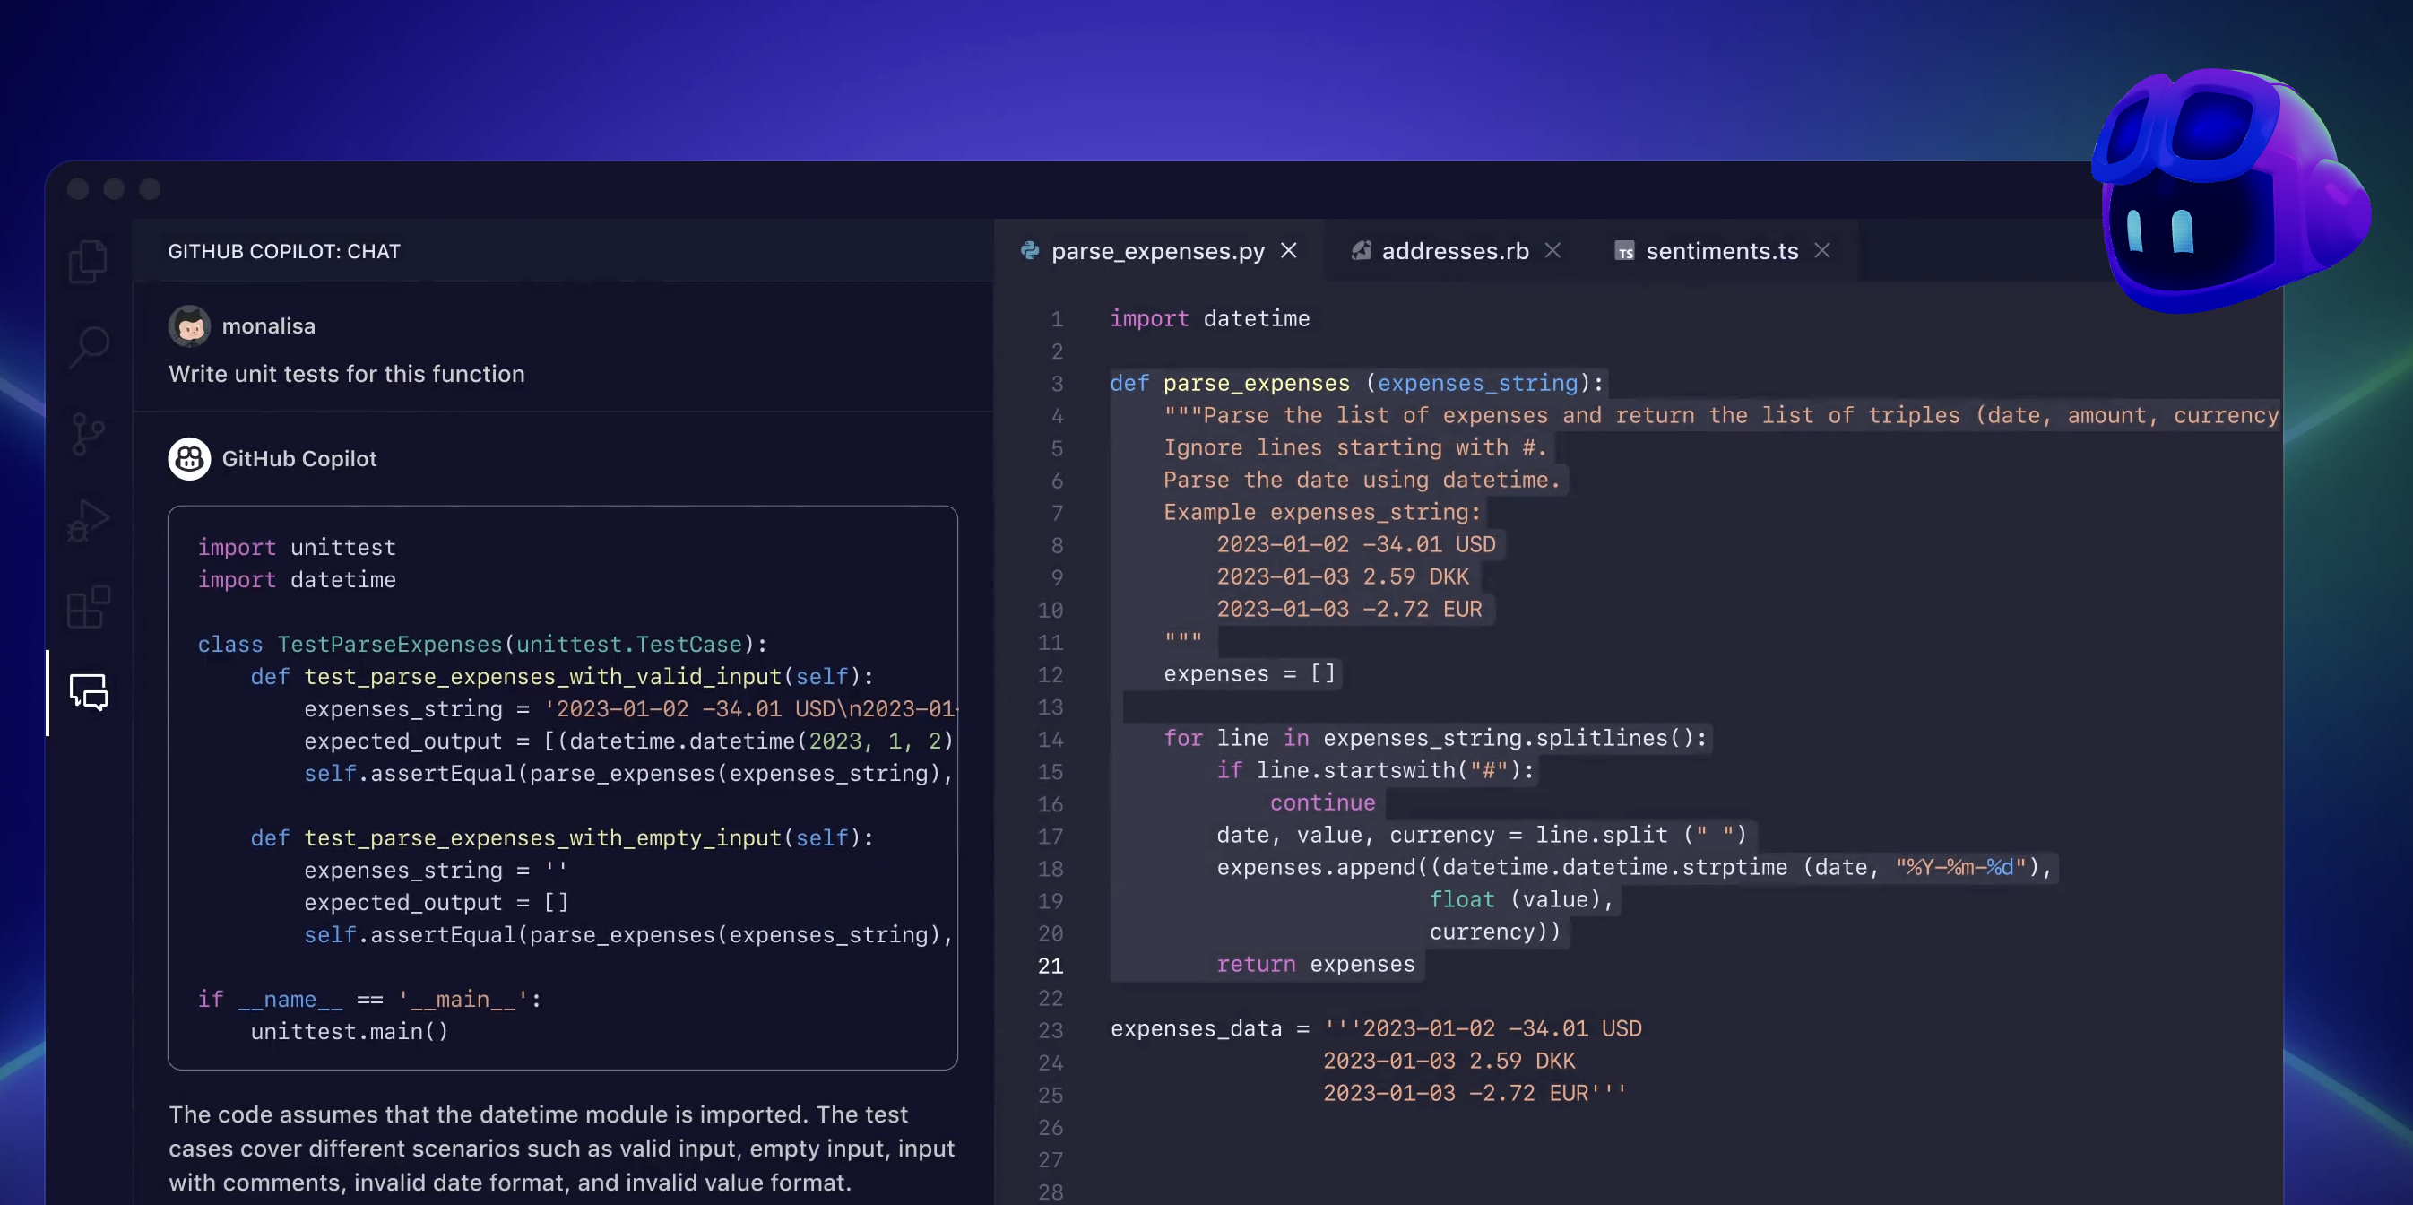This screenshot has height=1205, width=2413.
Task: Click 'Example expenses_string:' docstring line
Action: pos(1322,513)
